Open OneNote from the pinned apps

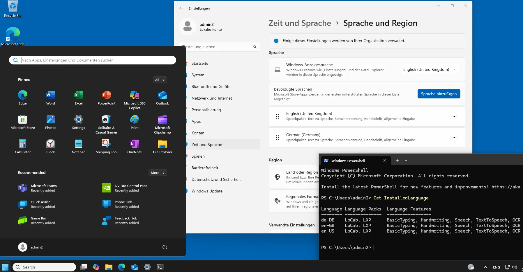click(x=135, y=146)
